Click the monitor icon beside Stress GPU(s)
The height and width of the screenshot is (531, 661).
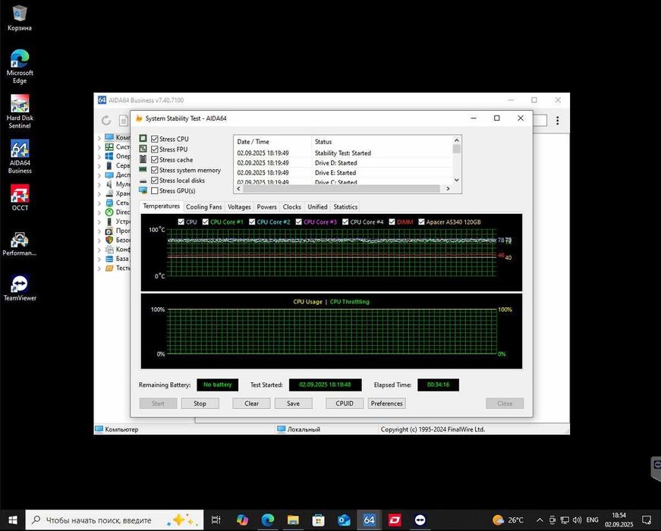click(143, 190)
